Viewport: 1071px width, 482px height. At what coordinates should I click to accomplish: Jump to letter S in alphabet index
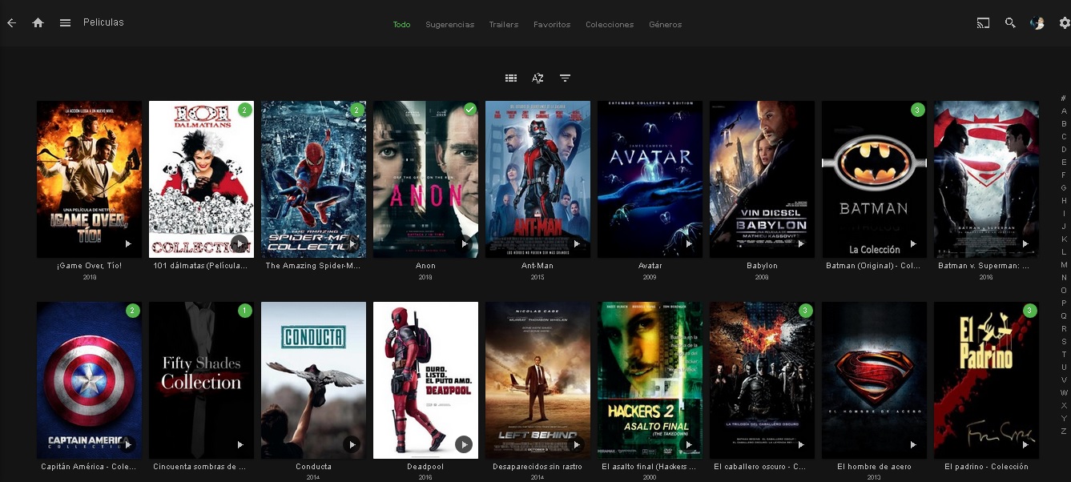(x=1064, y=342)
